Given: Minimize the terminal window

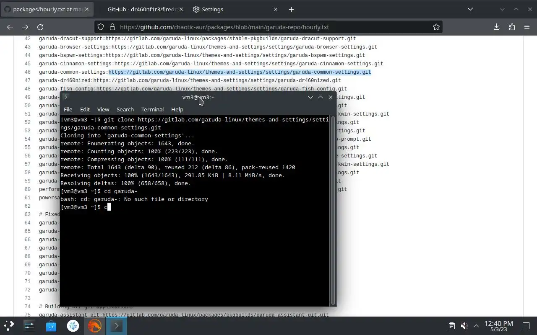Looking at the screenshot, I should click(x=310, y=97).
